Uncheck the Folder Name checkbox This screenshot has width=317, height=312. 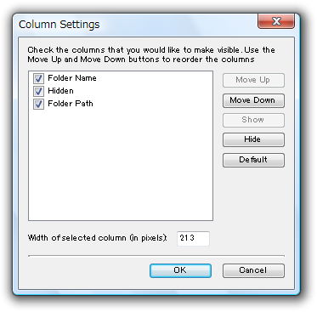tap(38, 78)
